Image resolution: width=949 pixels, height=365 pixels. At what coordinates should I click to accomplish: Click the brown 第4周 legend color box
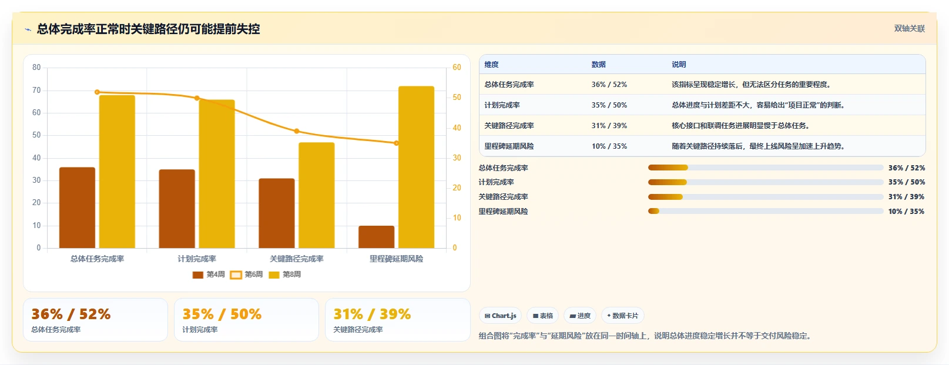198,274
